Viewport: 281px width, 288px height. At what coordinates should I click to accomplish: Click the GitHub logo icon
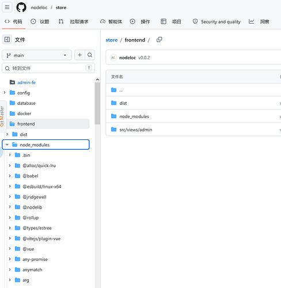21,7
